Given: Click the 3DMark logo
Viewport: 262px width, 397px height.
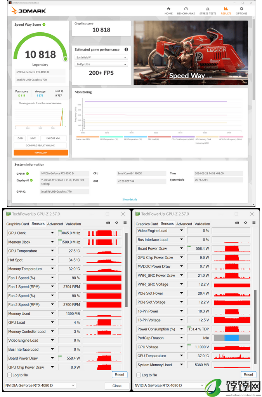Looking at the screenshot, I should (x=28, y=11).
